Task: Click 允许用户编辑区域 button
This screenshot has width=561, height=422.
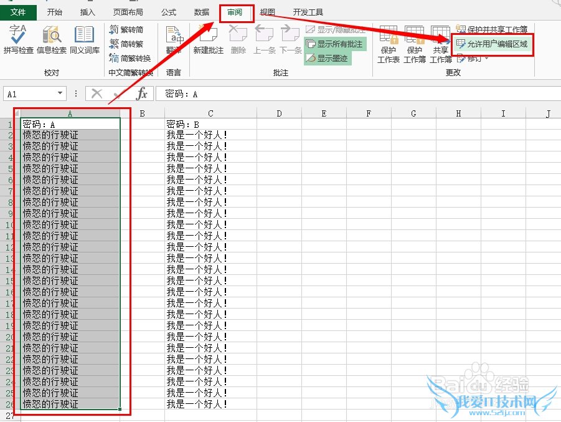Action: [x=493, y=44]
